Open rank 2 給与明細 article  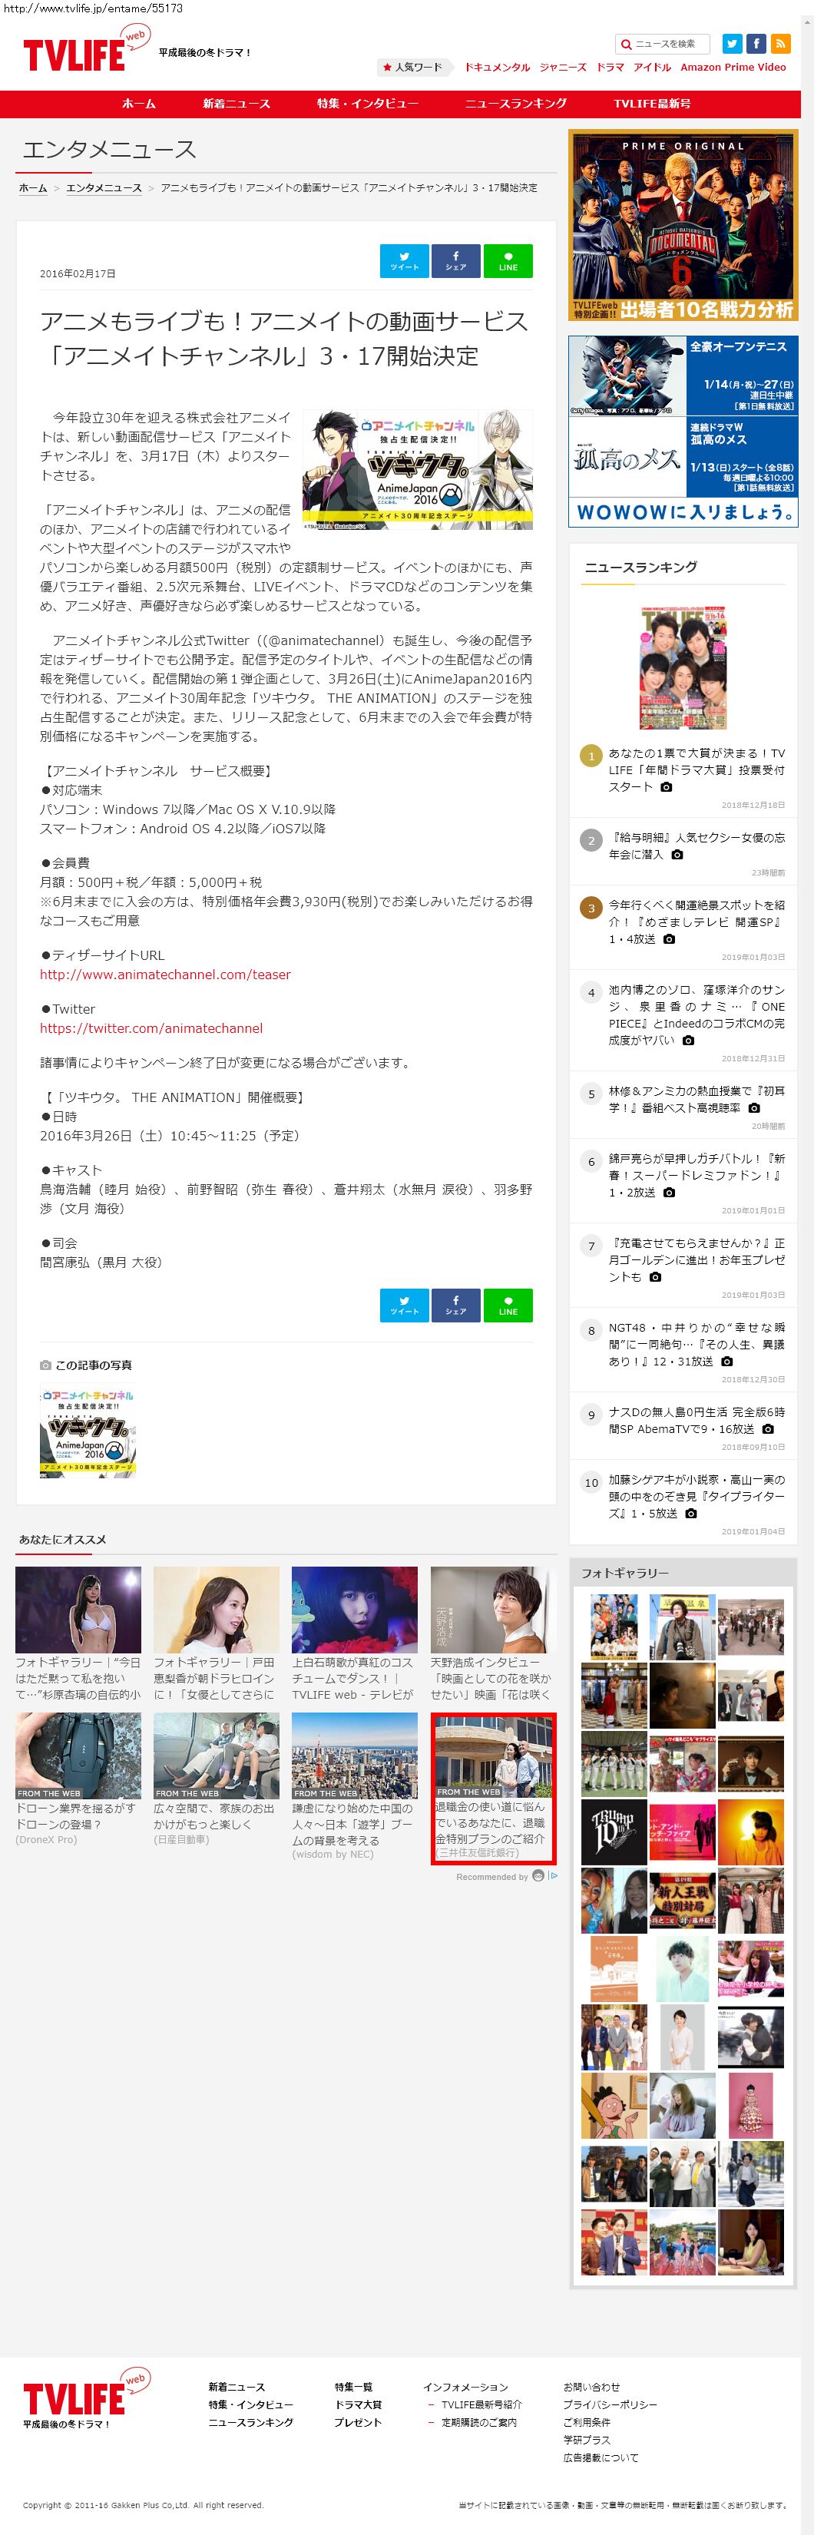tap(697, 846)
